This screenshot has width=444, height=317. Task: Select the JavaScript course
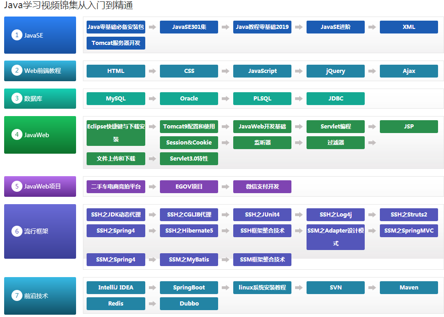(262, 71)
